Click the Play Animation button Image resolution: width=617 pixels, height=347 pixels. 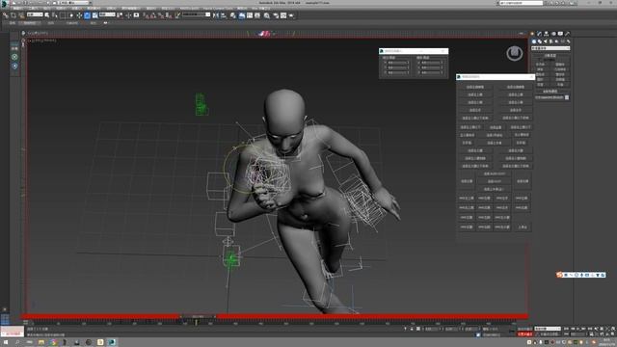tap(578, 329)
